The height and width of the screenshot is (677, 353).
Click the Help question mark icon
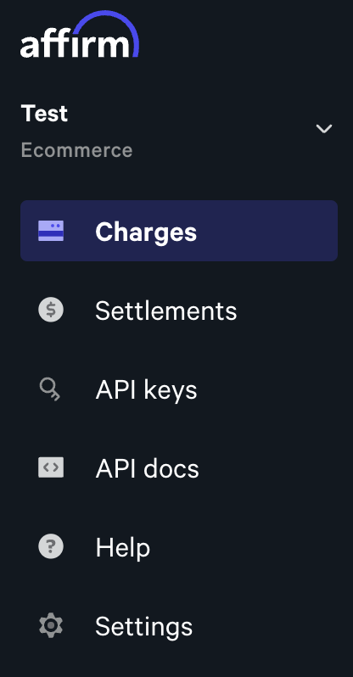51,546
